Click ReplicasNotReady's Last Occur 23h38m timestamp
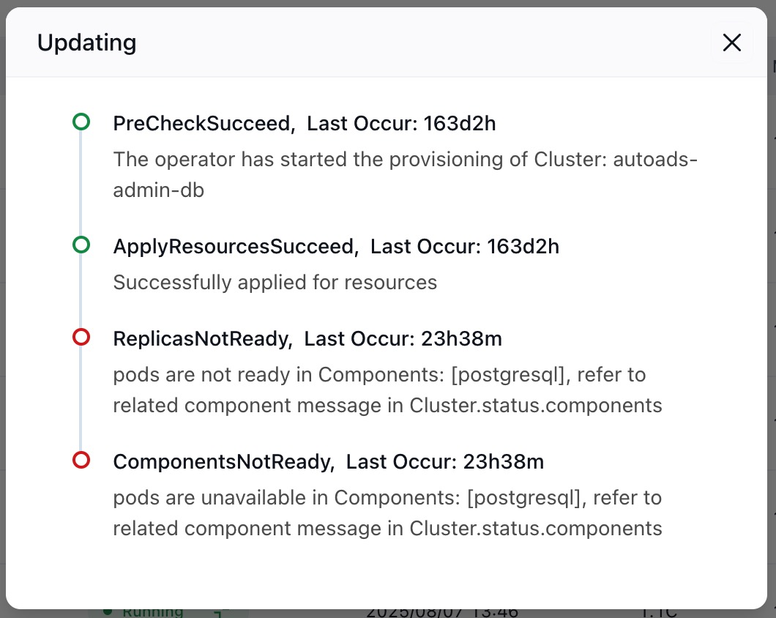This screenshot has height=618, width=776. click(x=403, y=339)
